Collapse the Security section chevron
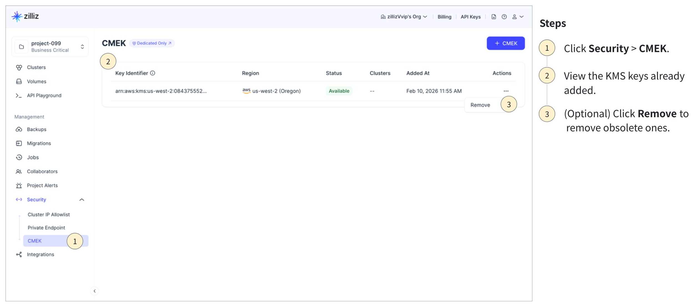The height and width of the screenshot is (307, 694). (x=82, y=200)
